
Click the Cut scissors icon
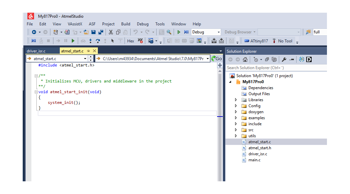click(x=111, y=32)
